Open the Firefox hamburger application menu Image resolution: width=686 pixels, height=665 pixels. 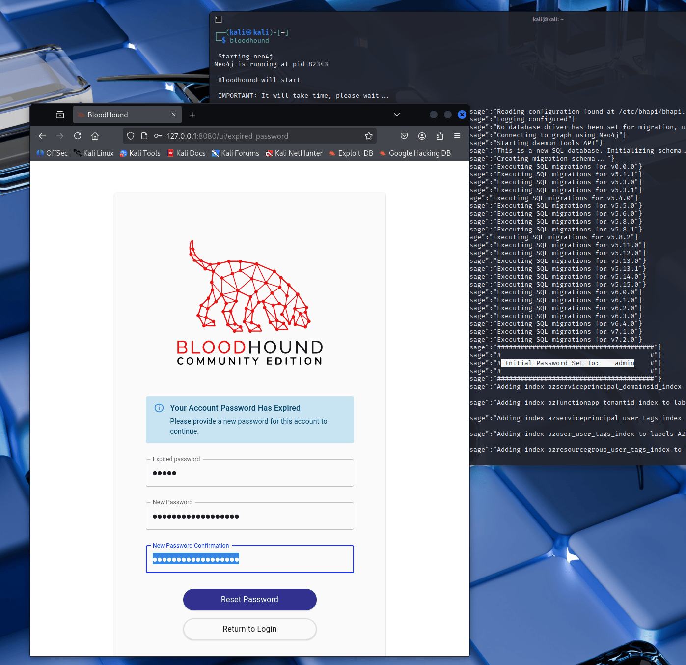pyautogui.click(x=457, y=136)
